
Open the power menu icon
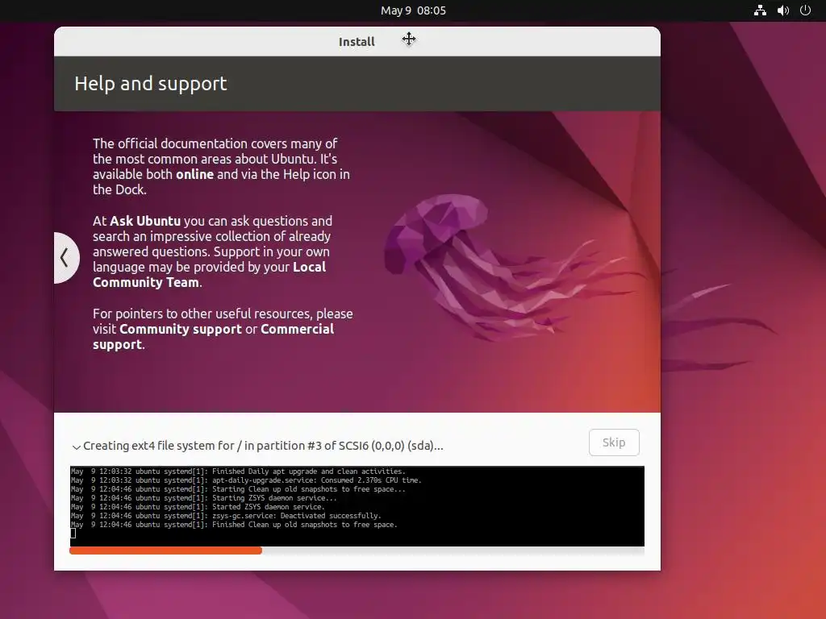805,10
